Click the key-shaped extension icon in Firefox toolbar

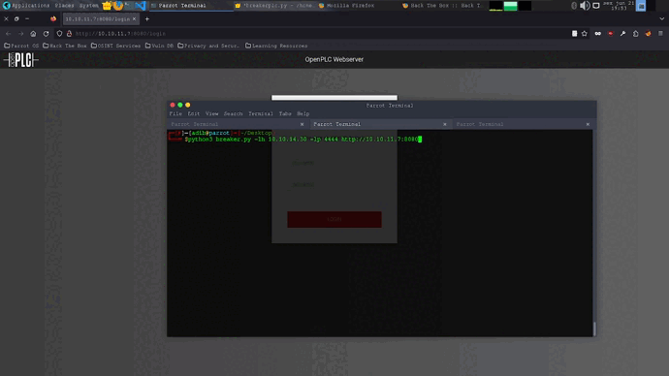tap(622, 33)
